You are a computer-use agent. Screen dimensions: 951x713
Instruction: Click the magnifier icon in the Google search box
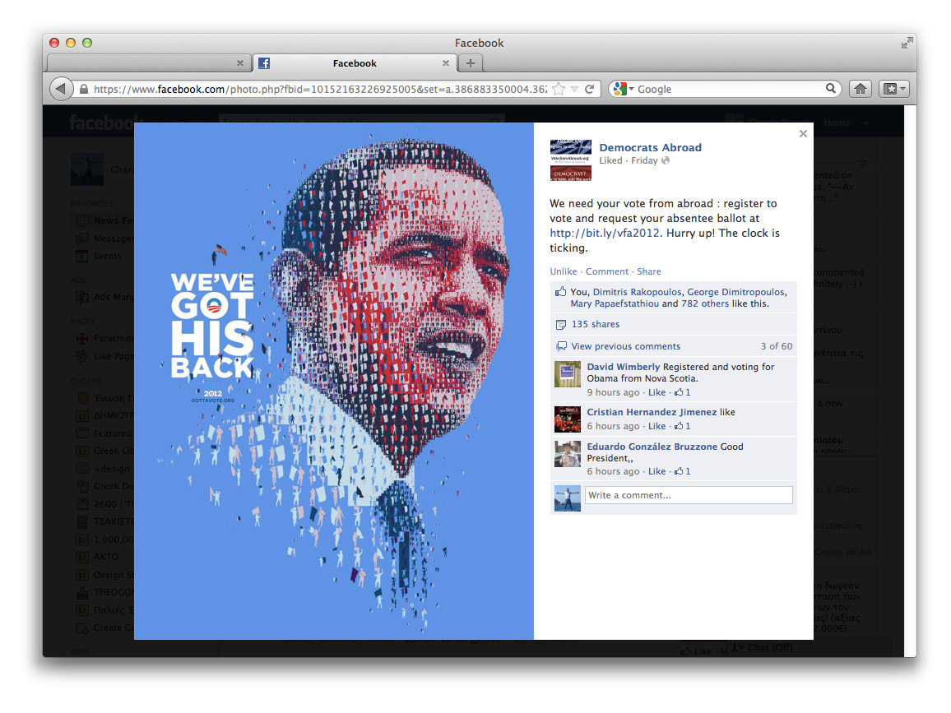coord(830,89)
